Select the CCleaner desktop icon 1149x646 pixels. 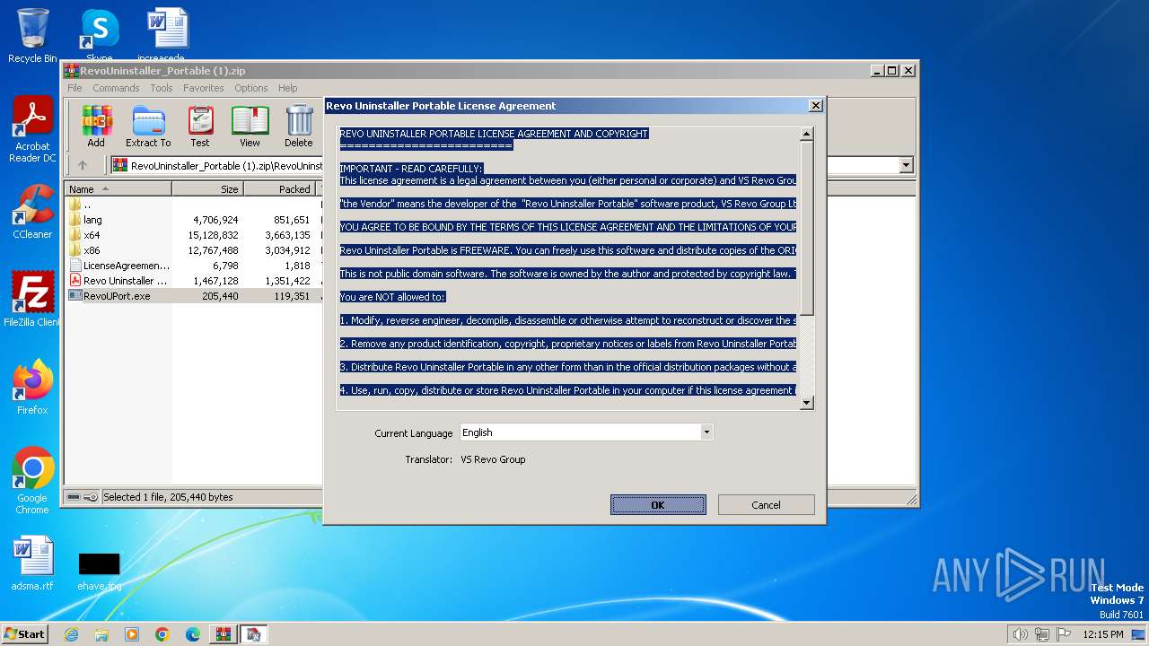point(32,212)
